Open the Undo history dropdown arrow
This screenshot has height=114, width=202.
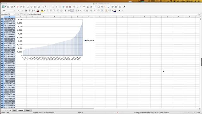click(x=45, y=7)
